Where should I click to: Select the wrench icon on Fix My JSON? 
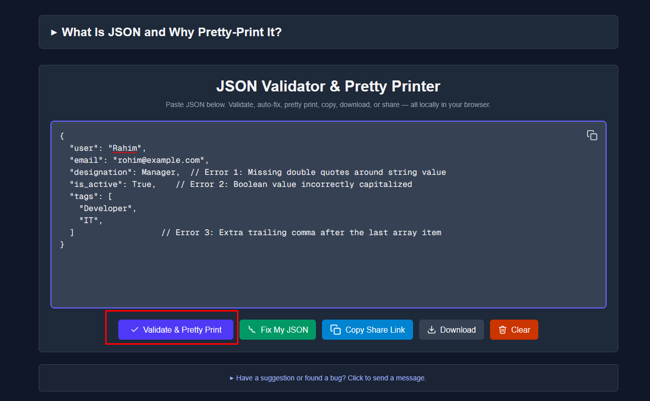pos(252,330)
